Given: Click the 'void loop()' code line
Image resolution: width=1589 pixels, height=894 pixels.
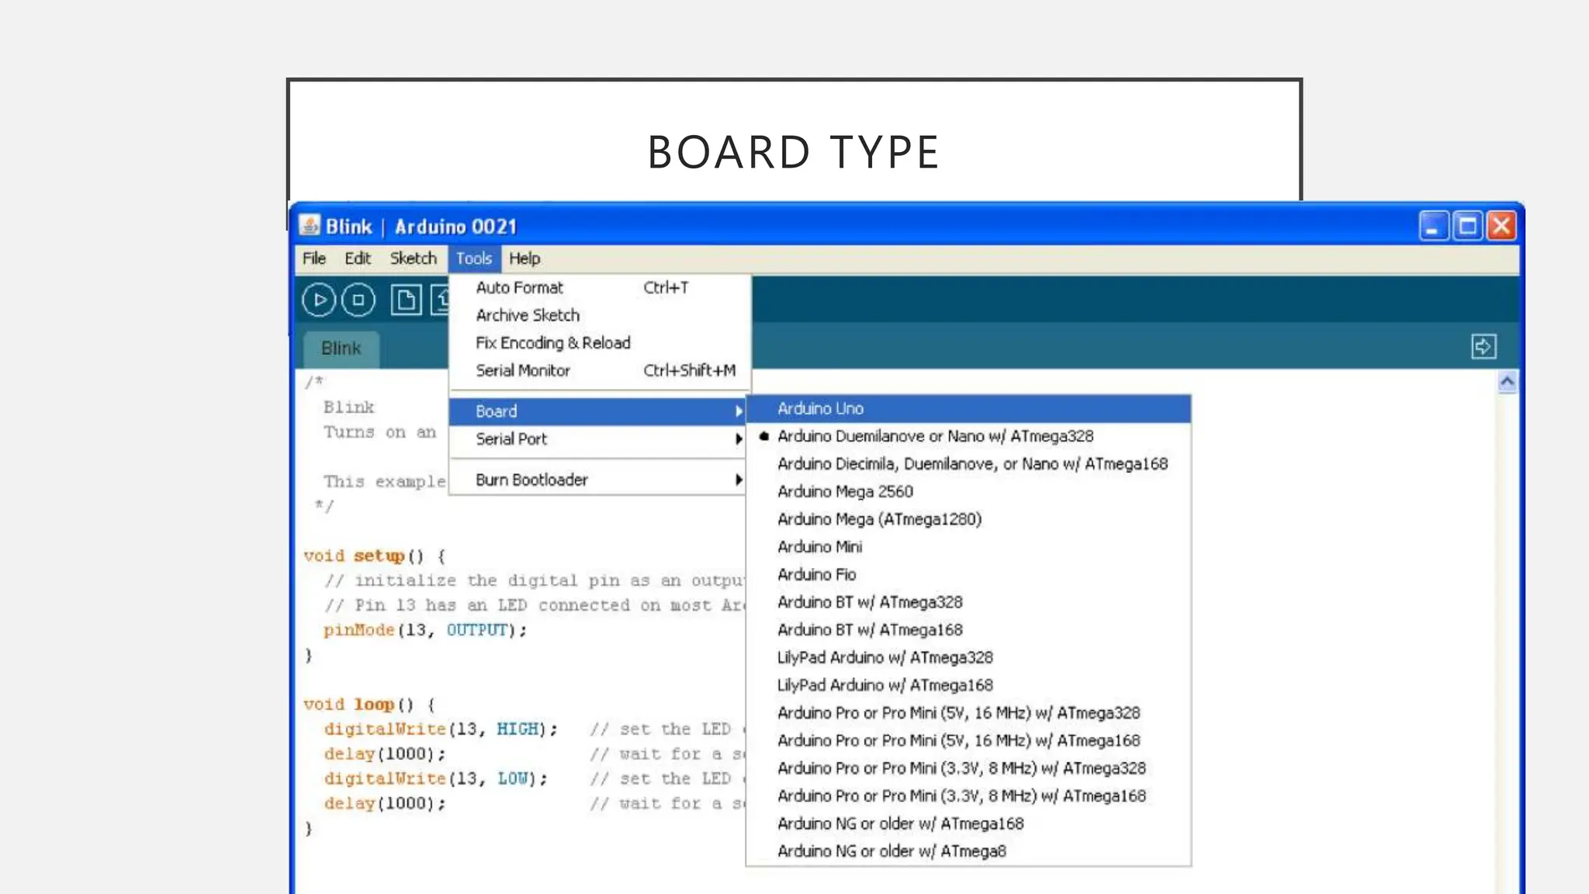Looking at the screenshot, I should point(369,705).
